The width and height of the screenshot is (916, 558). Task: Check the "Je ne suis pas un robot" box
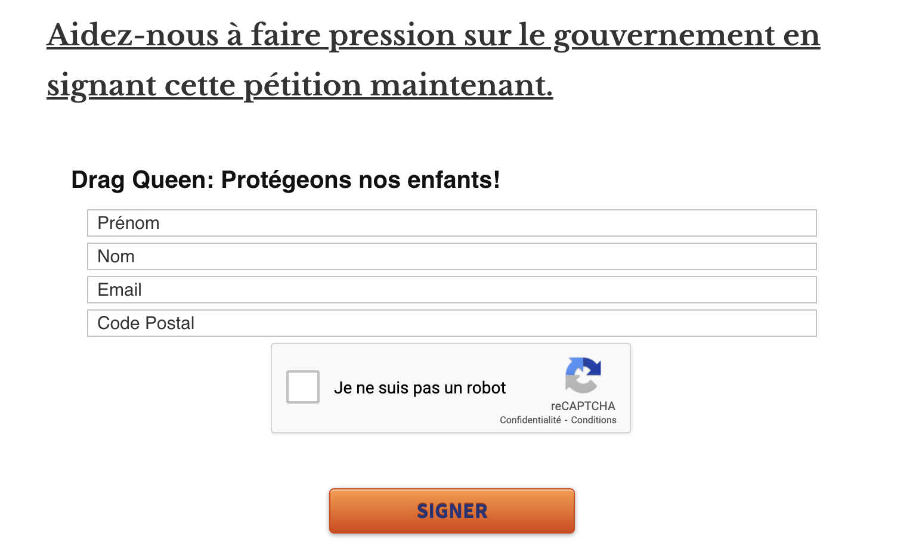point(303,387)
